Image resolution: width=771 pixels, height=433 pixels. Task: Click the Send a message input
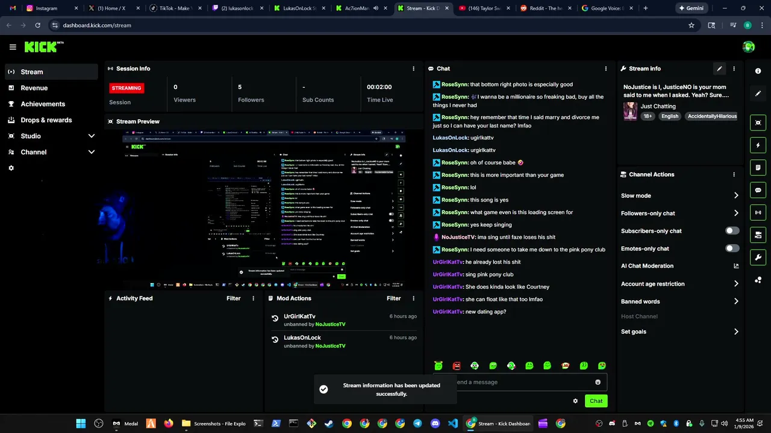pos(520,382)
